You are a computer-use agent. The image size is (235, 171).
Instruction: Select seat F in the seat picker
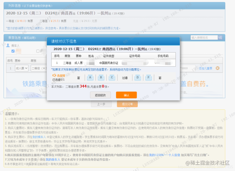tap(149, 78)
